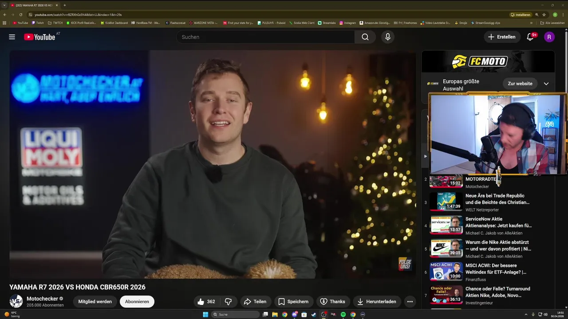Save video via Speichern button
568x319 pixels.
click(x=293, y=302)
